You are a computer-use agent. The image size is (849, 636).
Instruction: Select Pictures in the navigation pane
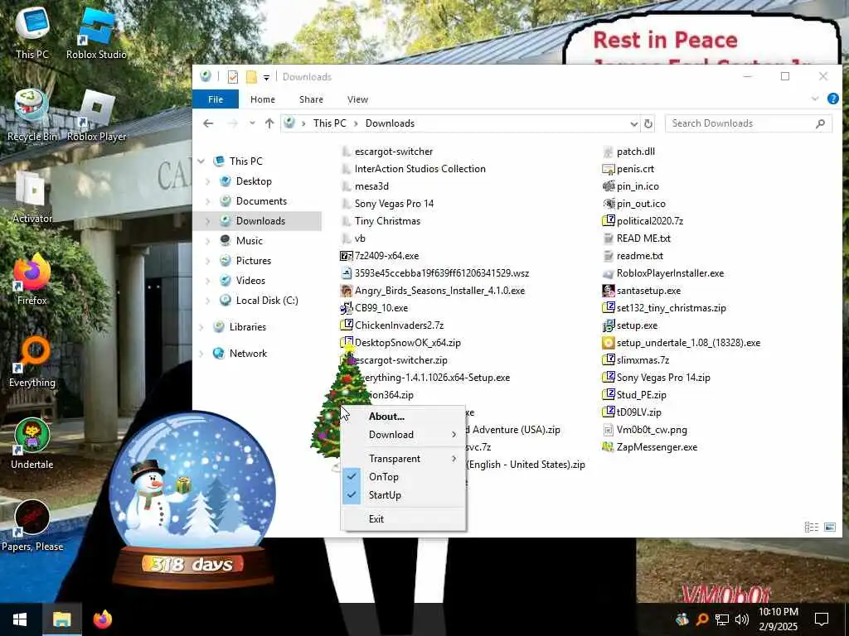coord(254,261)
